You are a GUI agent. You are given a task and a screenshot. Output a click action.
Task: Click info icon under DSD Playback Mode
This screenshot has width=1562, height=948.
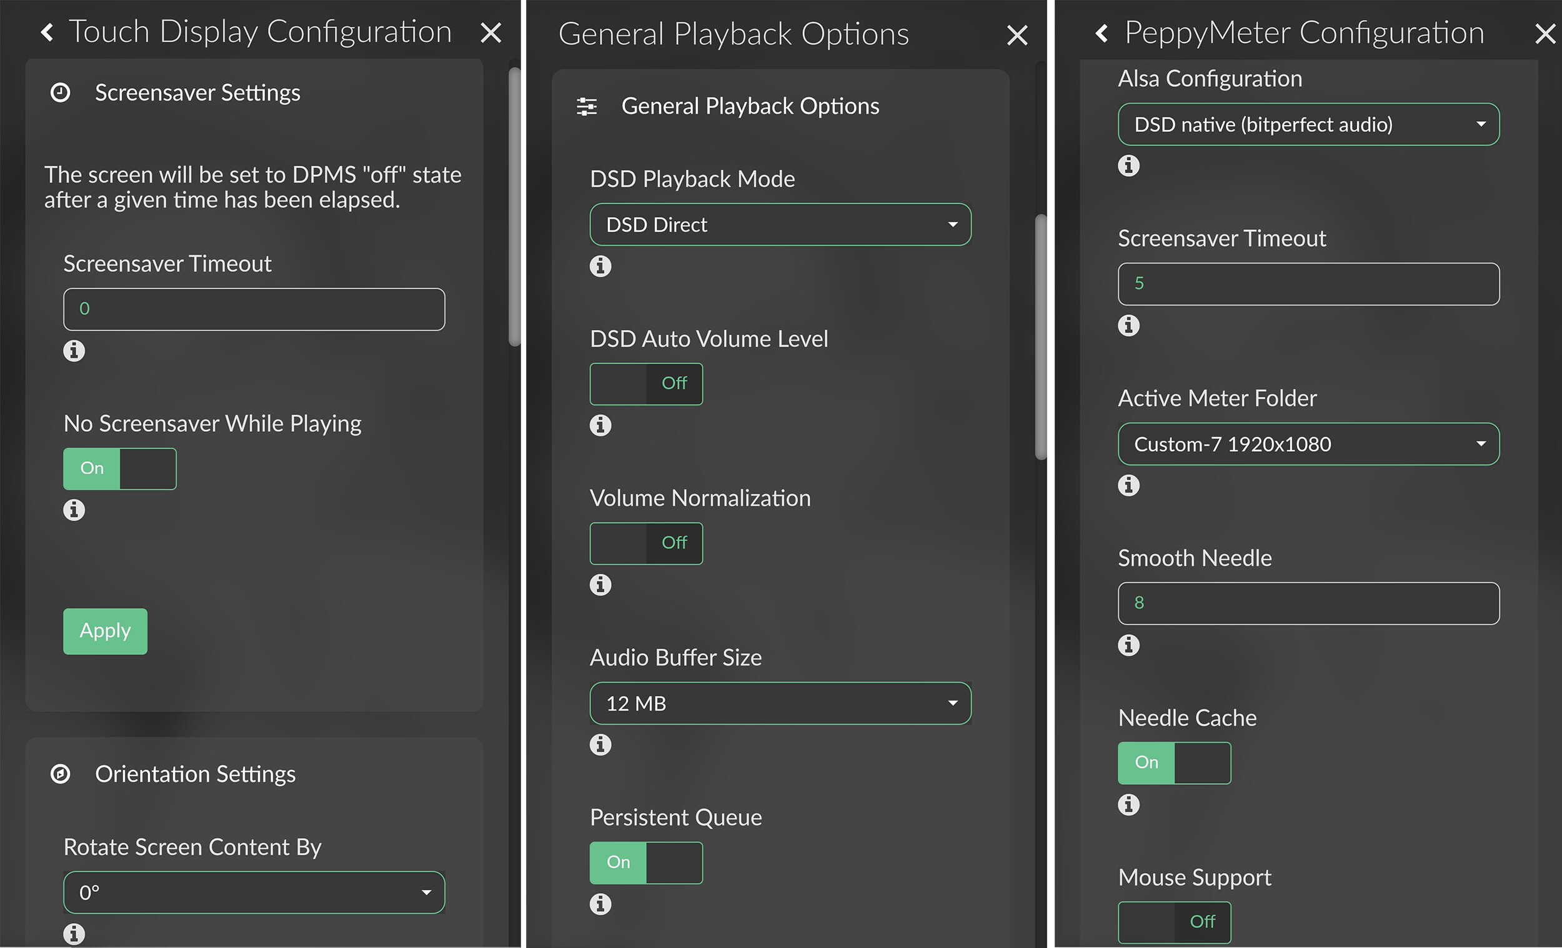pyautogui.click(x=600, y=266)
